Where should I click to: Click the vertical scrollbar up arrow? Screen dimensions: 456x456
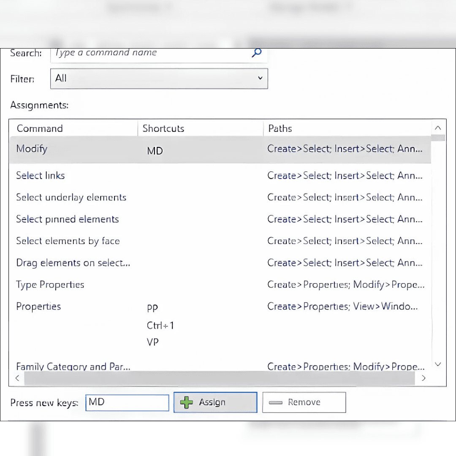438,128
